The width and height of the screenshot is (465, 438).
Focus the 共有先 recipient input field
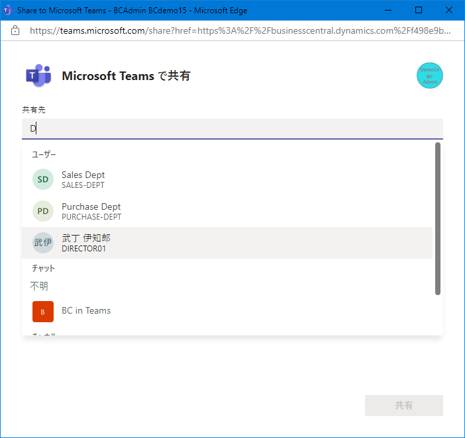232,129
